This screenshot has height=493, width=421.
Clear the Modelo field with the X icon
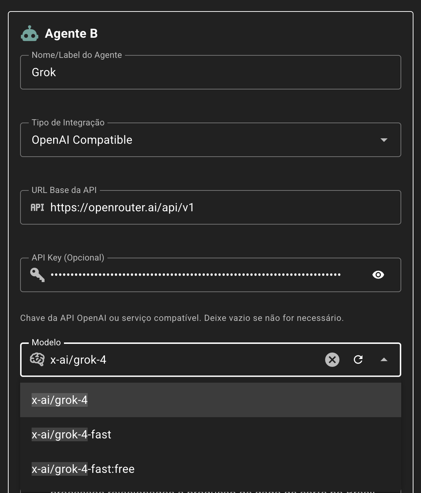[x=332, y=360]
